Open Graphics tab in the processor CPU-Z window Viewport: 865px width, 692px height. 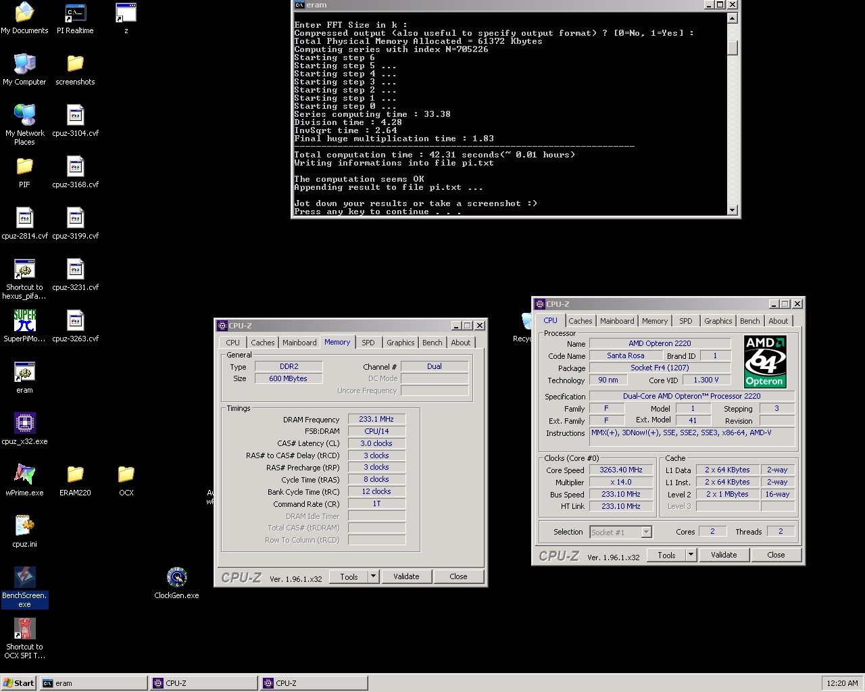point(718,321)
